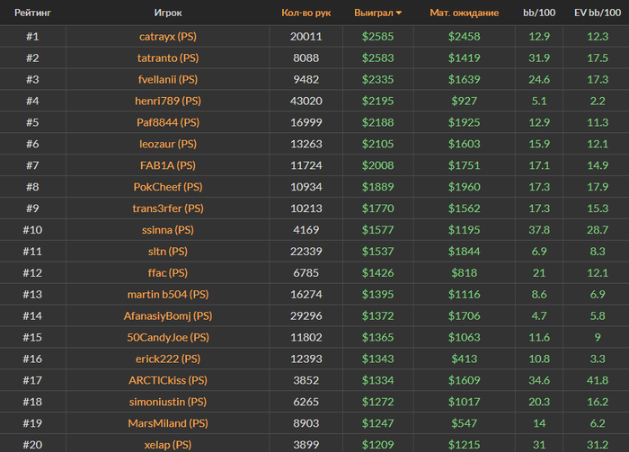The image size is (629, 452).
Task: Open ARCTICkiss (PS) player link
Action: click(168, 380)
